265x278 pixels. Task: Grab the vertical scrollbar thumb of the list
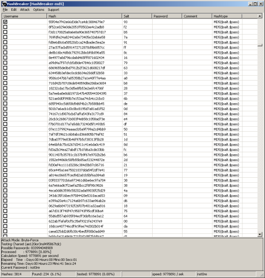[x=260, y=45]
